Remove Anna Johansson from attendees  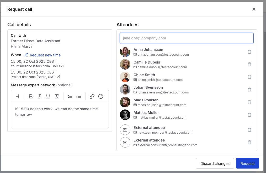[x=249, y=52]
